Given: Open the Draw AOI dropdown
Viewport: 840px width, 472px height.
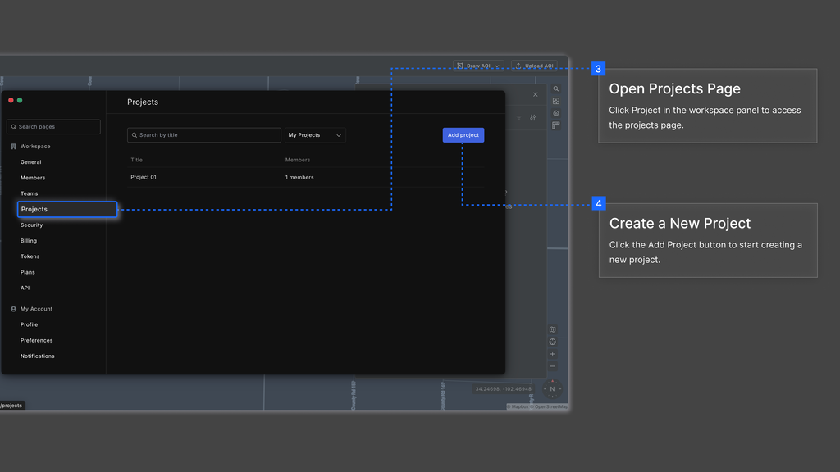Looking at the screenshot, I should tap(478, 66).
